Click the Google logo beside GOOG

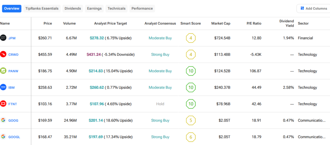[3, 120]
